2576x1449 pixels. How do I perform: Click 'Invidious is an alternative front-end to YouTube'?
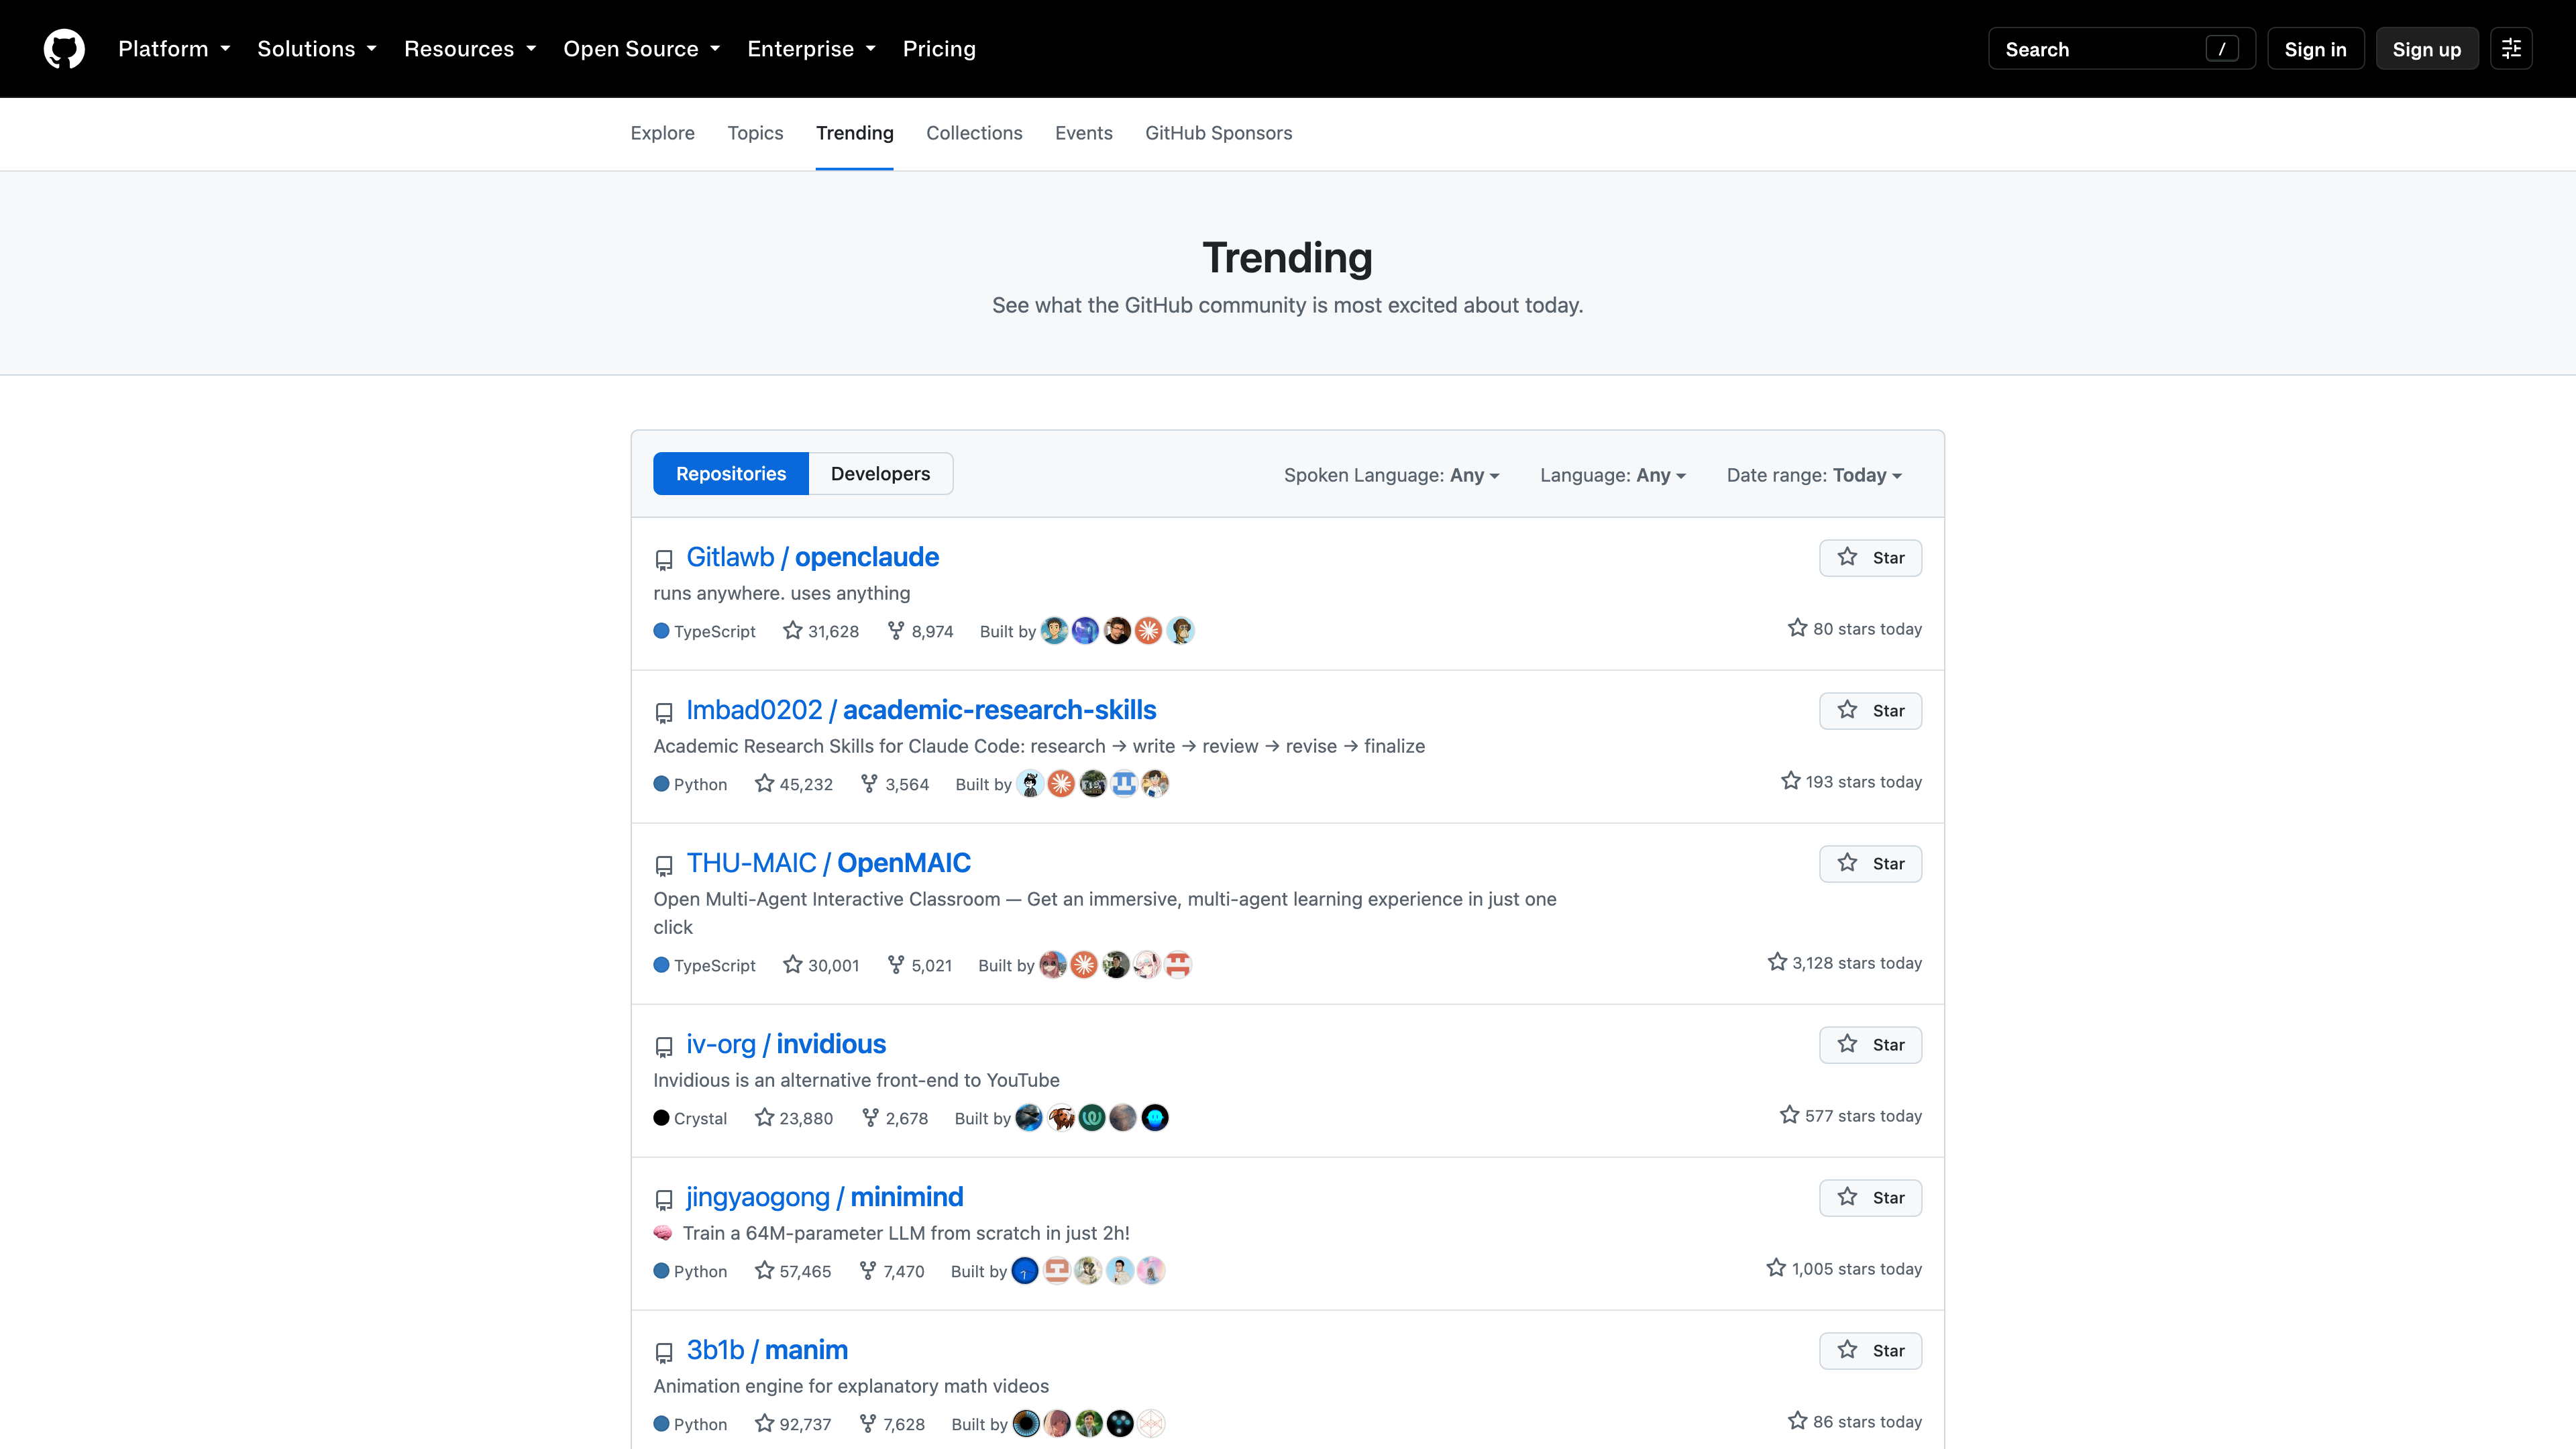coord(856,1080)
